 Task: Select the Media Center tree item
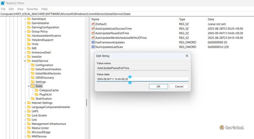tap(40, 128)
